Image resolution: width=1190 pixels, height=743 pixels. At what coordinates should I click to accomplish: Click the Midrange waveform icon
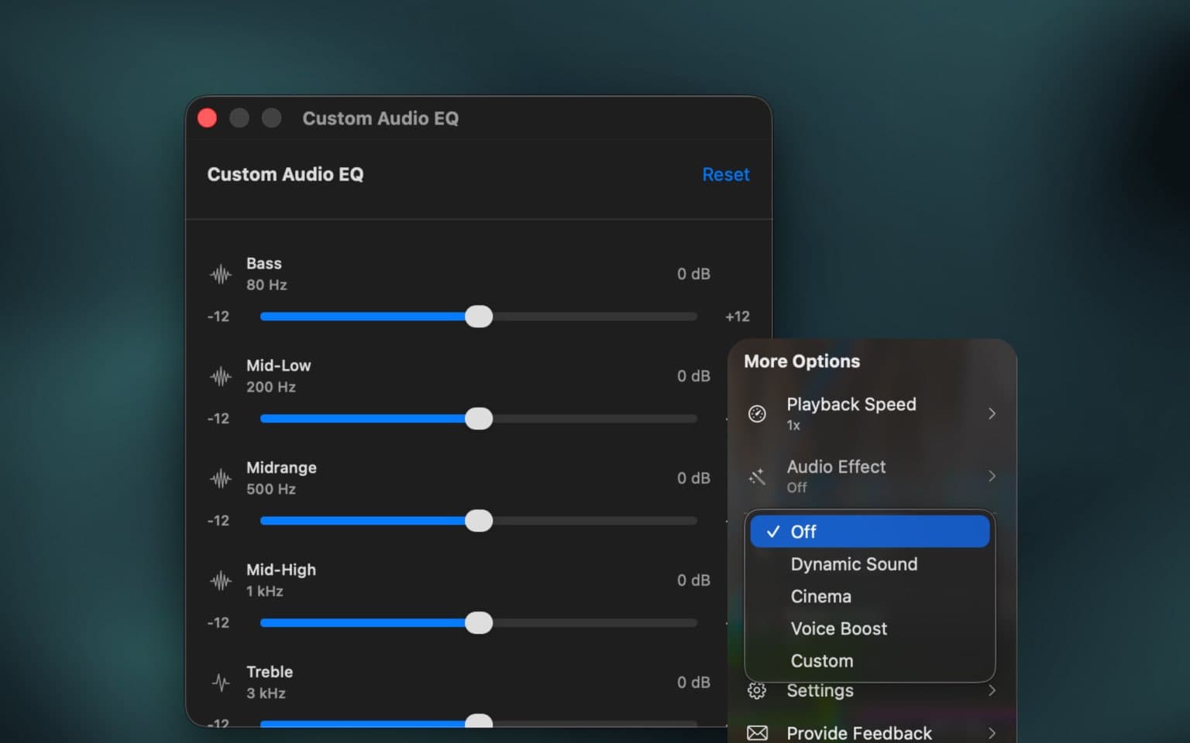[x=220, y=478]
